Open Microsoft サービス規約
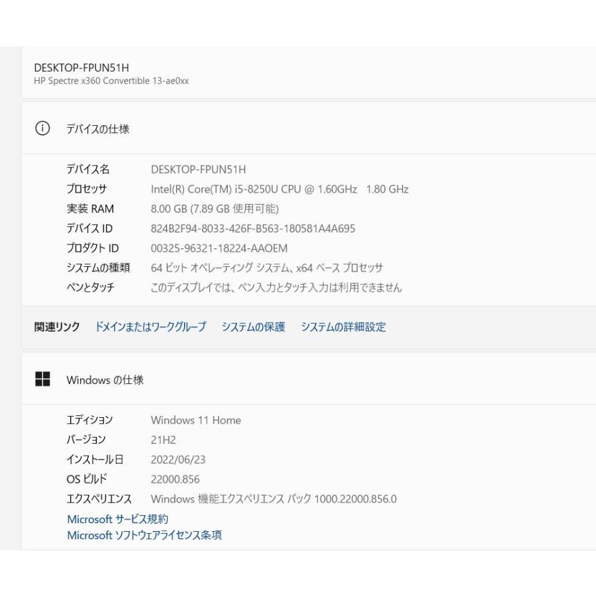Screen dimensions: 596x596 [x=119, y=519]
